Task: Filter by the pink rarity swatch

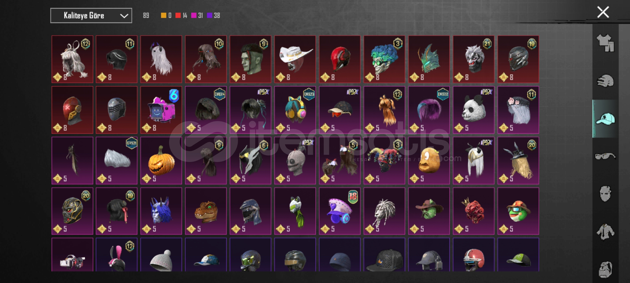Action: click(194, 15)
